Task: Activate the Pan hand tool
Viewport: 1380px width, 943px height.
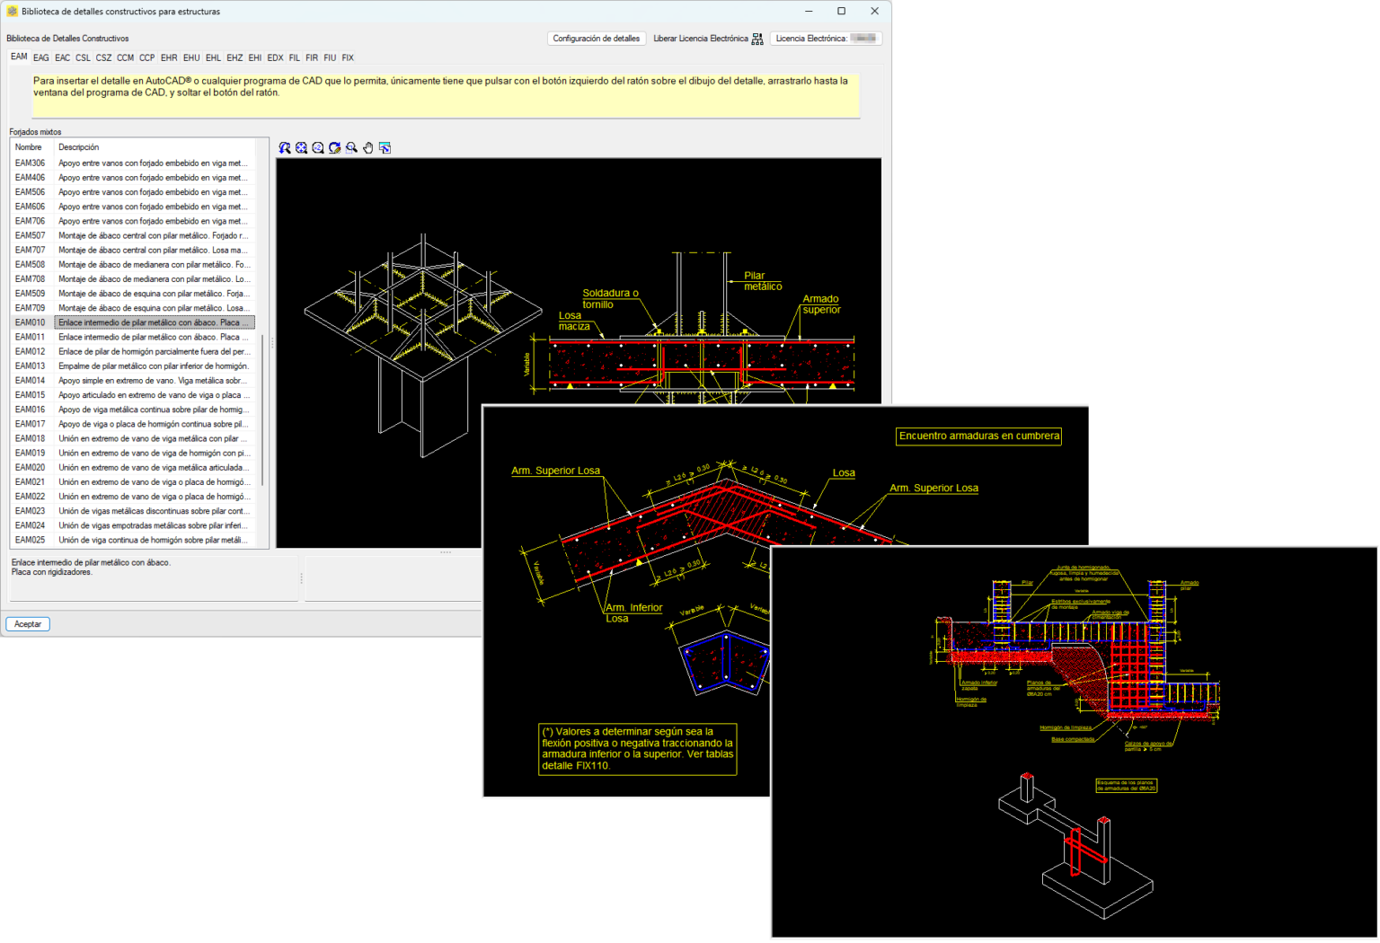Action: (367, 147)
